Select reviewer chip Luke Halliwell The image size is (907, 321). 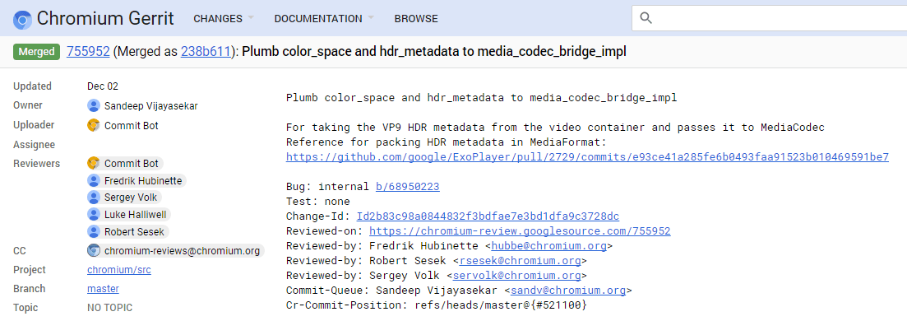128,215
